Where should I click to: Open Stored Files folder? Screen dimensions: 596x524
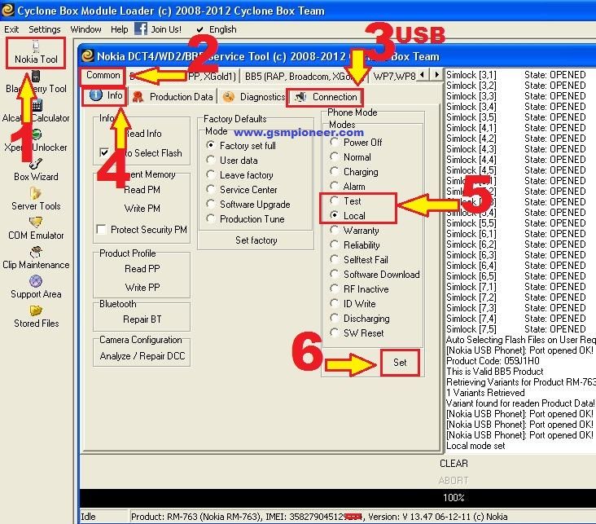coord(36,317)
